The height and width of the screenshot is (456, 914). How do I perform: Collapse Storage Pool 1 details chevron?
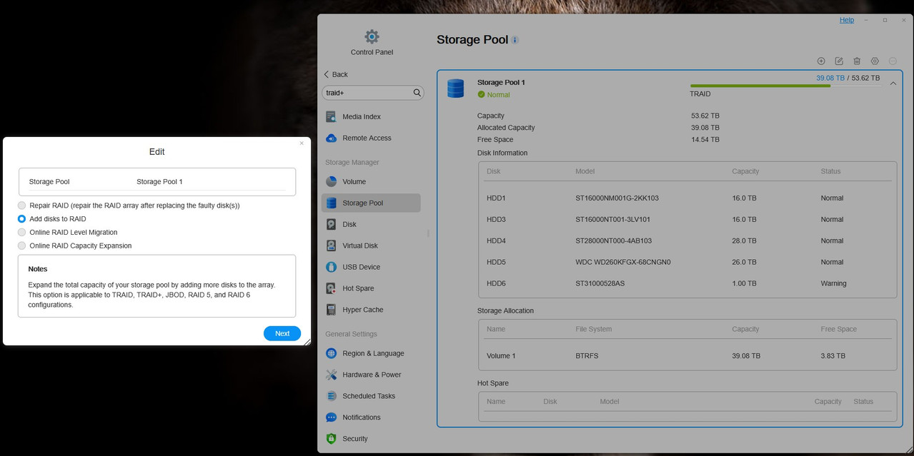[893, 83]
